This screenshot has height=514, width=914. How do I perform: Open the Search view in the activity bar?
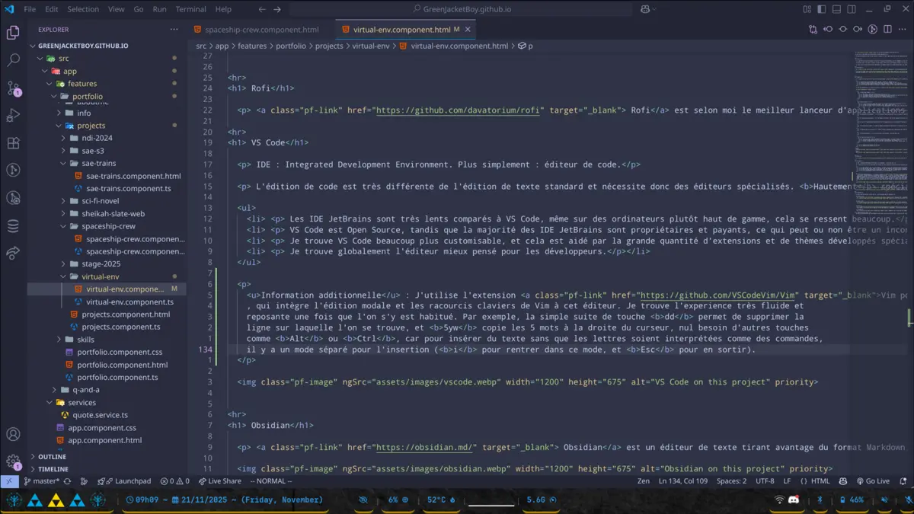(12, 59)
